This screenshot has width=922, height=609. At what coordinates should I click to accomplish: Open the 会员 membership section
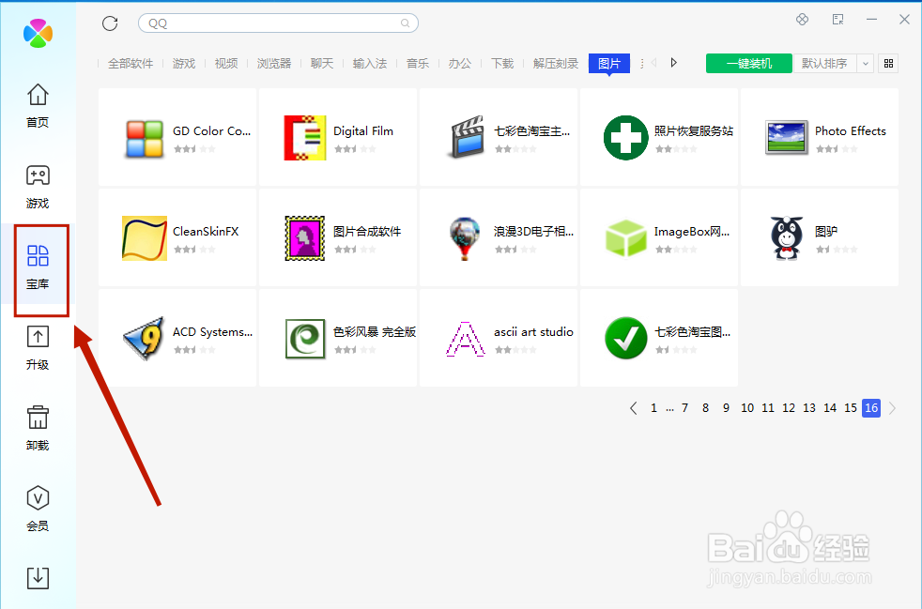38,510
